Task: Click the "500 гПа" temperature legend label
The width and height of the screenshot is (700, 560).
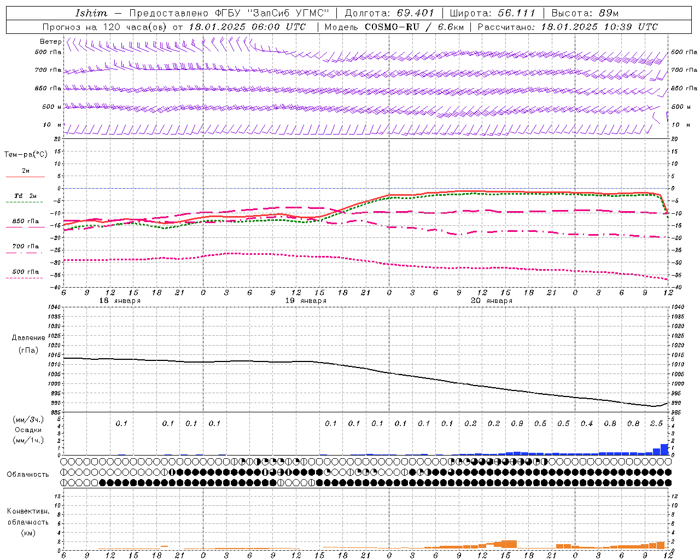Action: (25, 272)
